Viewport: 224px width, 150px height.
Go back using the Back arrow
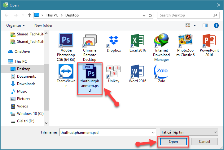(x=7, y=15)
